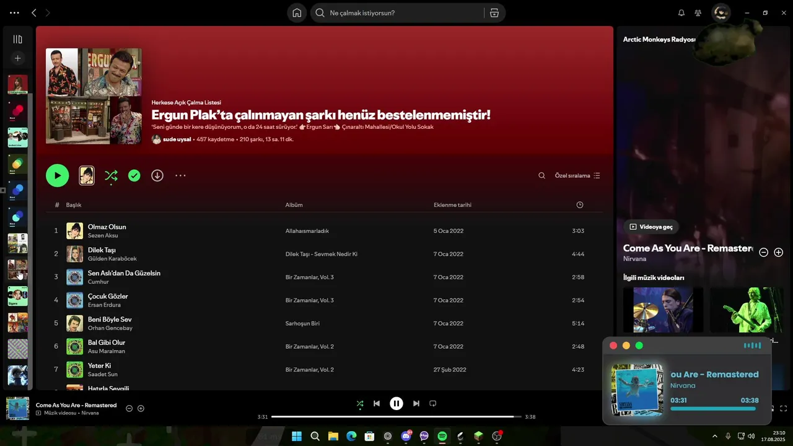Click artist 'Saadet Sun'

(x=103, y=374)
